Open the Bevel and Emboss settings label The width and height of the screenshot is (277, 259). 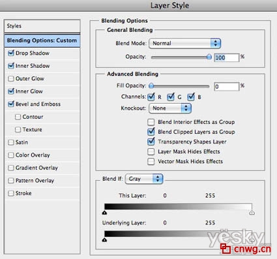38,104
